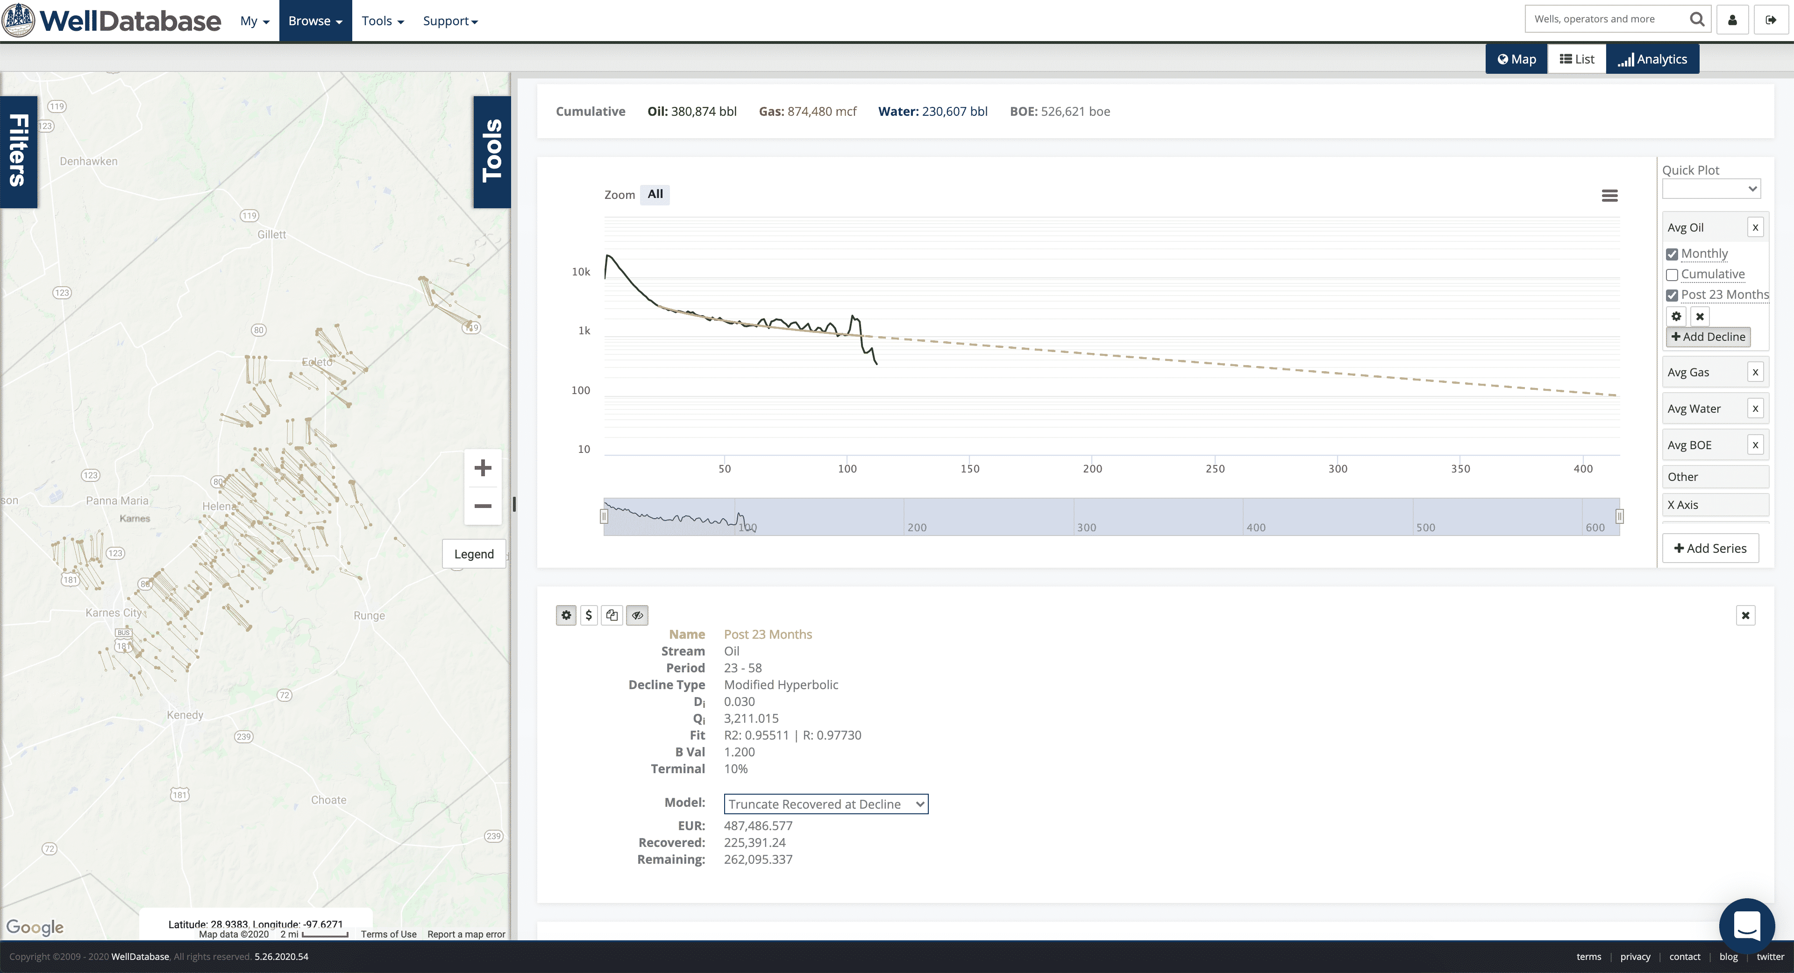The height and width of the screenshot is (973, 1794).
Task: Click the chart hamburger menu icon
Action: point(1609,196)
